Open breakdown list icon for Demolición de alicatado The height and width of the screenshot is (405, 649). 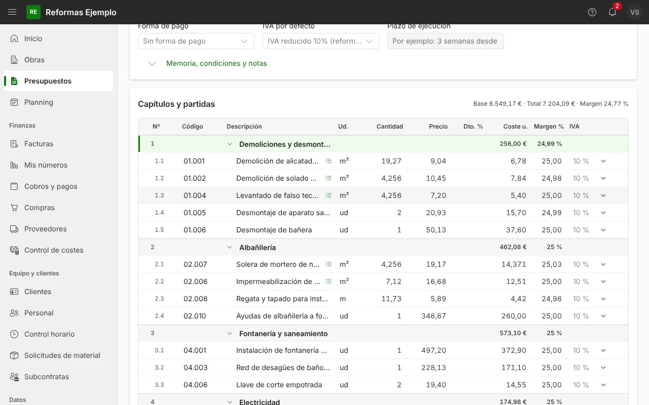coord(329,161)
